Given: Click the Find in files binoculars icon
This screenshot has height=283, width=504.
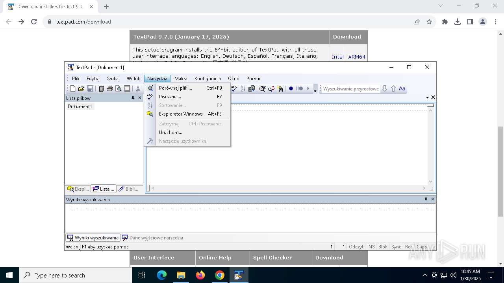Looking at the screenshot, I should [x=280, y=89].
